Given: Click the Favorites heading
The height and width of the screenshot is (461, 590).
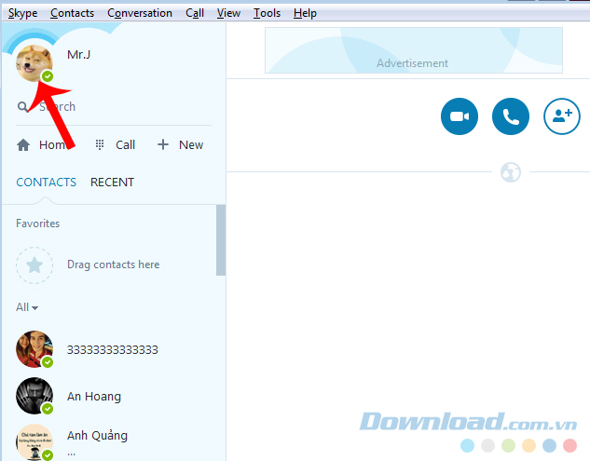Looking at the screenshot, I should point(37,224).
